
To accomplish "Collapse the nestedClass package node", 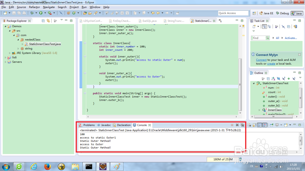I will (18, 40).
